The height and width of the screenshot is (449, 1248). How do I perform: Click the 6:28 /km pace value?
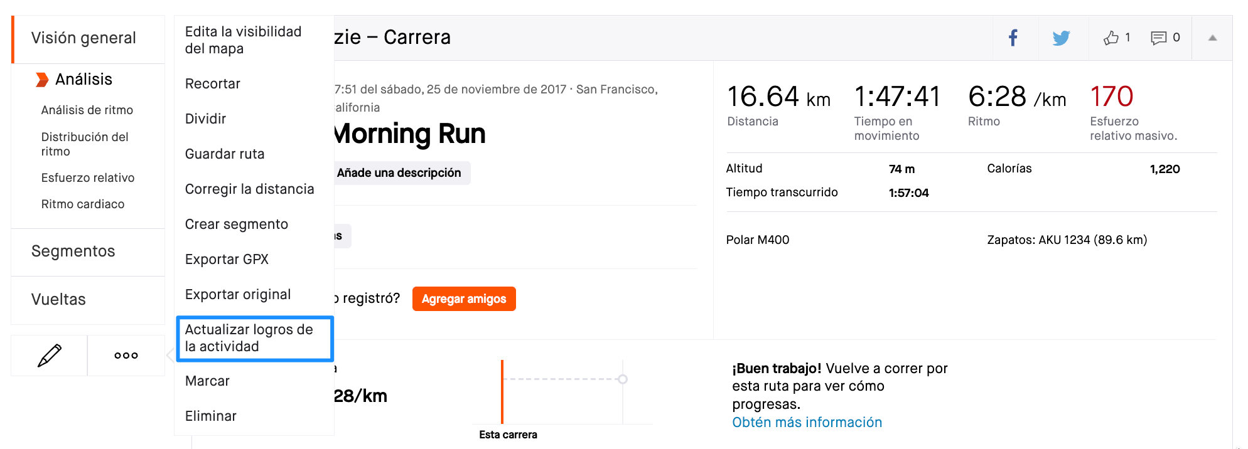[1017, 97]
